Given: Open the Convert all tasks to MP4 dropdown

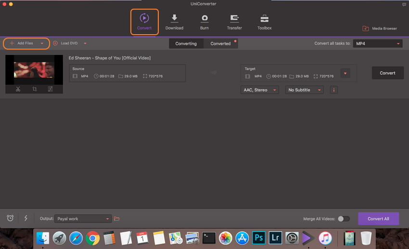Looking at the screenshot, I should [378, 44].
